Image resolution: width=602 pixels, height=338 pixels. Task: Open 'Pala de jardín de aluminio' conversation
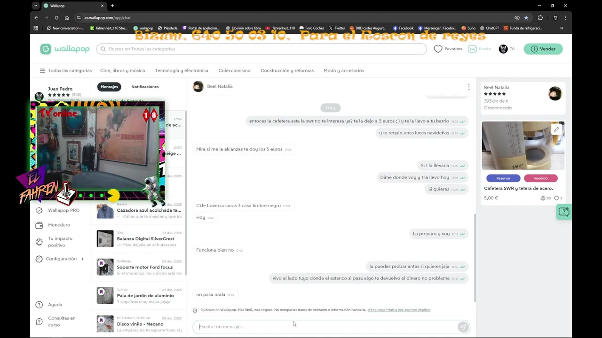(x=139, y=295)
